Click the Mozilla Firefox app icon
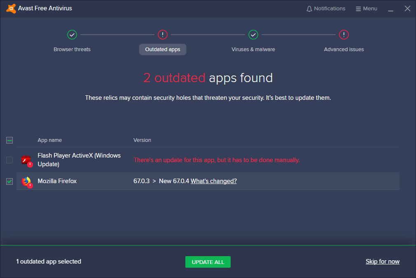Image resolution: width=416 pixels, height=278 pixels. (x=26, y=181)
